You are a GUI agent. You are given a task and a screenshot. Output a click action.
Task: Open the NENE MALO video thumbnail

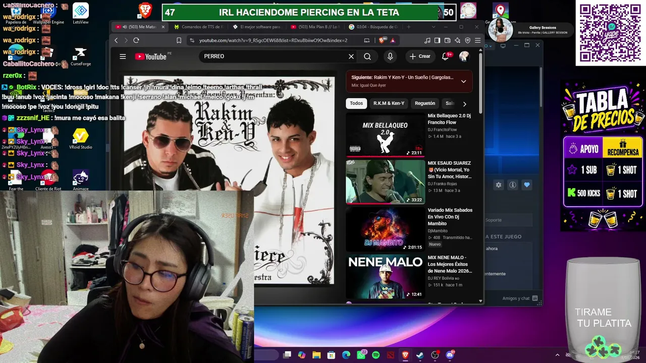pyautogui.click(x=385, y=277)
